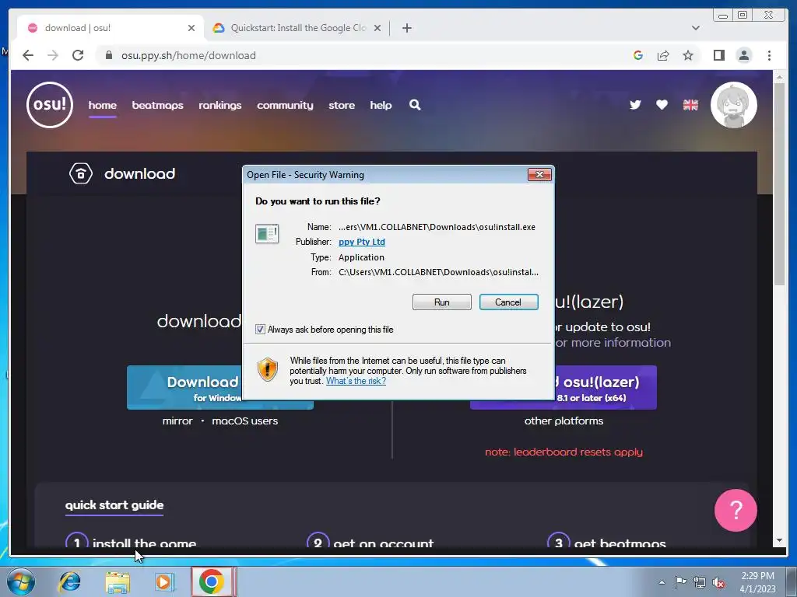
Task: Click the application file icon in dialog
Action: pos(267,233)
